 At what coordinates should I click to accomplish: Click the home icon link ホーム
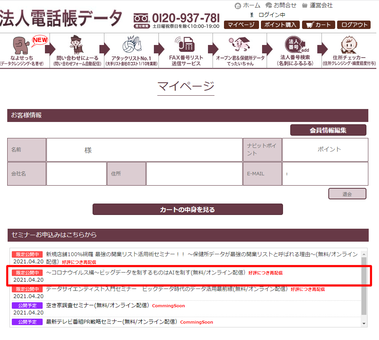click(248, 5)
